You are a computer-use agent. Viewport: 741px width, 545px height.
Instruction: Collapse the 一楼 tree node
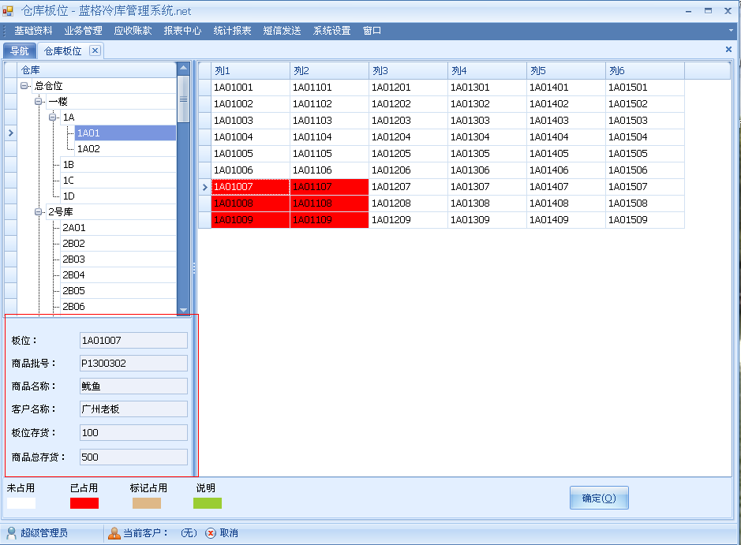(x=39, y=102)
